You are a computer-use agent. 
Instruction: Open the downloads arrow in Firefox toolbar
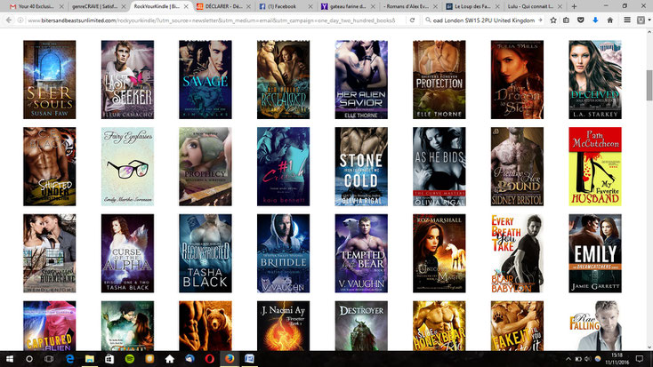coord(595,20)
